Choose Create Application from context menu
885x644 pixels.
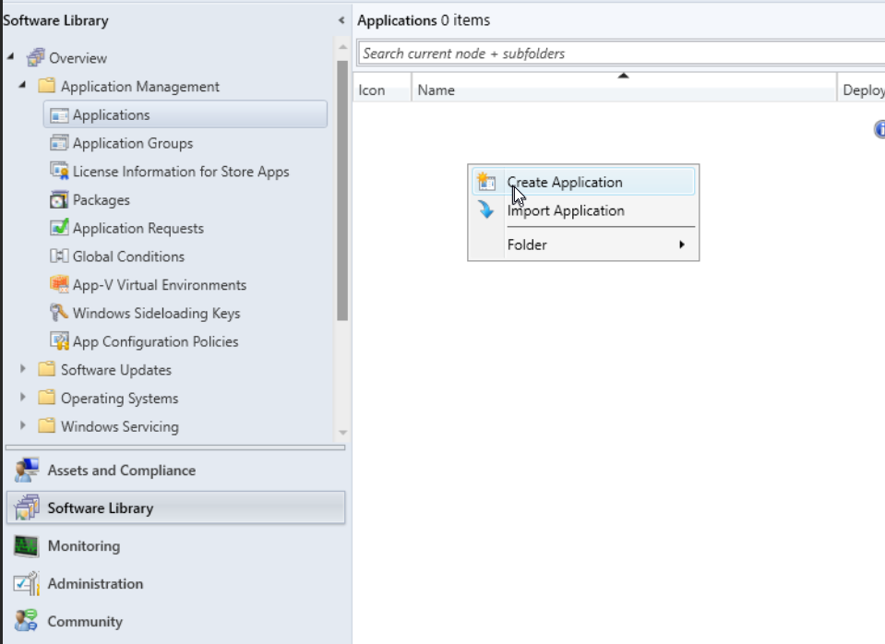[x=565, y=183]
